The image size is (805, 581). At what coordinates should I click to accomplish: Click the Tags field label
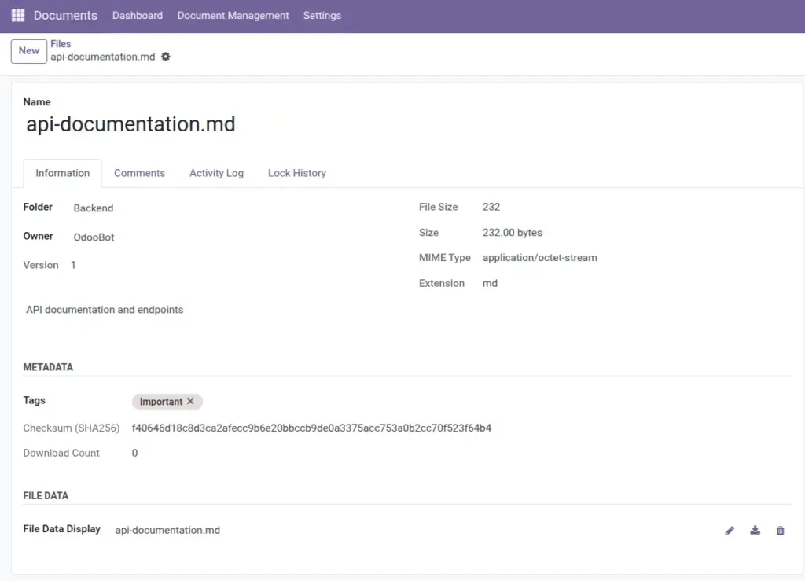[35, 400]
